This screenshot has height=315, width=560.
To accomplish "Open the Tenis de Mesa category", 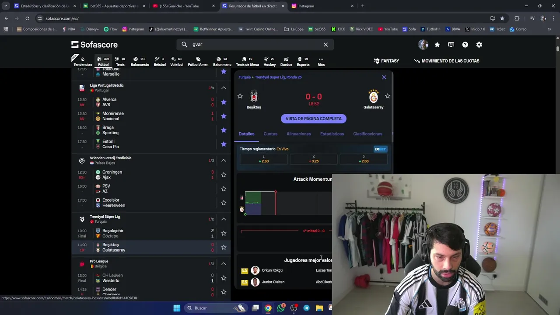I will tap(247, 61).
